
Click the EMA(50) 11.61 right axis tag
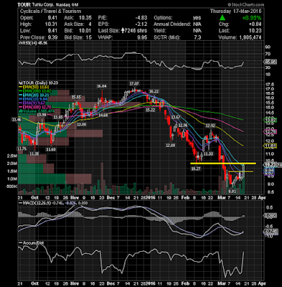270,146
